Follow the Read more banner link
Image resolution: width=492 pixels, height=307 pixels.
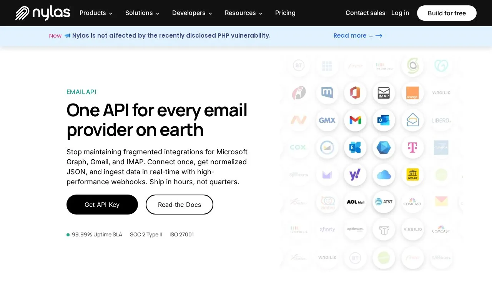[x=358, y=36]
